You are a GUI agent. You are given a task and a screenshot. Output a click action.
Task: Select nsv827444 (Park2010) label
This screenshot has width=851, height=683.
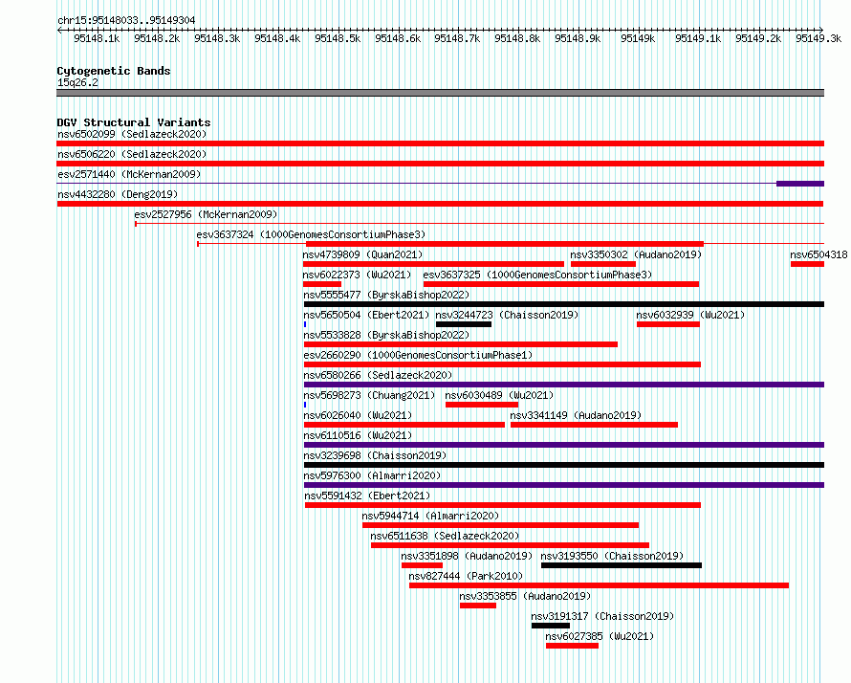tap(467, 576)
